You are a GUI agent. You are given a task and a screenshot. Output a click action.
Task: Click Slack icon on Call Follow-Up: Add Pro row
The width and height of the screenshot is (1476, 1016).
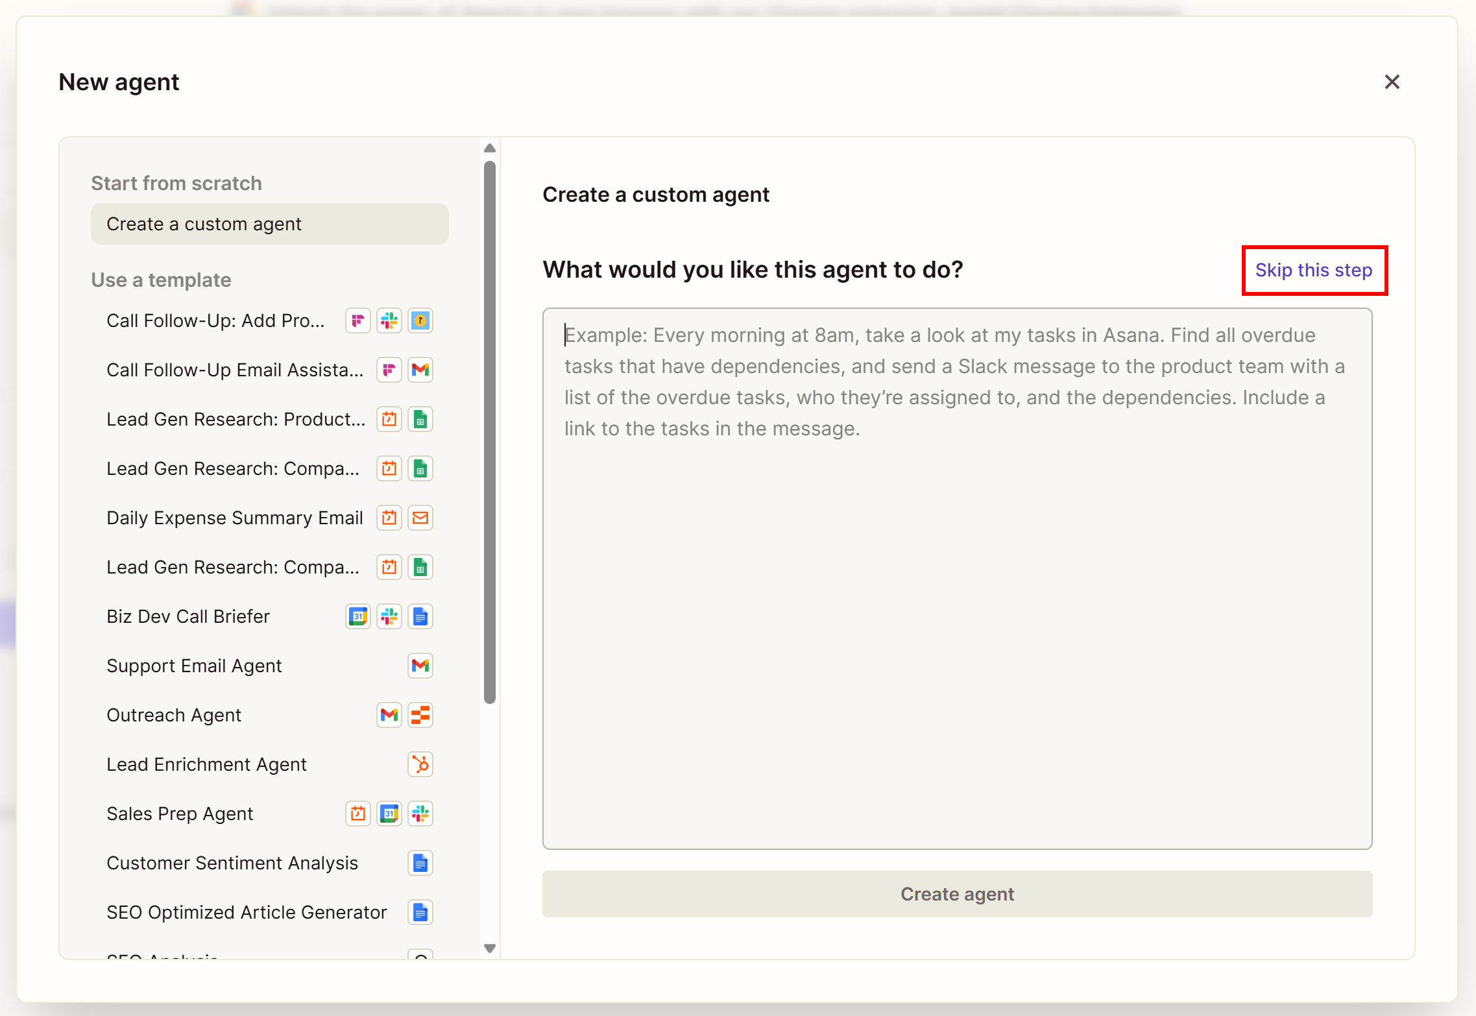tap(389, 321)
